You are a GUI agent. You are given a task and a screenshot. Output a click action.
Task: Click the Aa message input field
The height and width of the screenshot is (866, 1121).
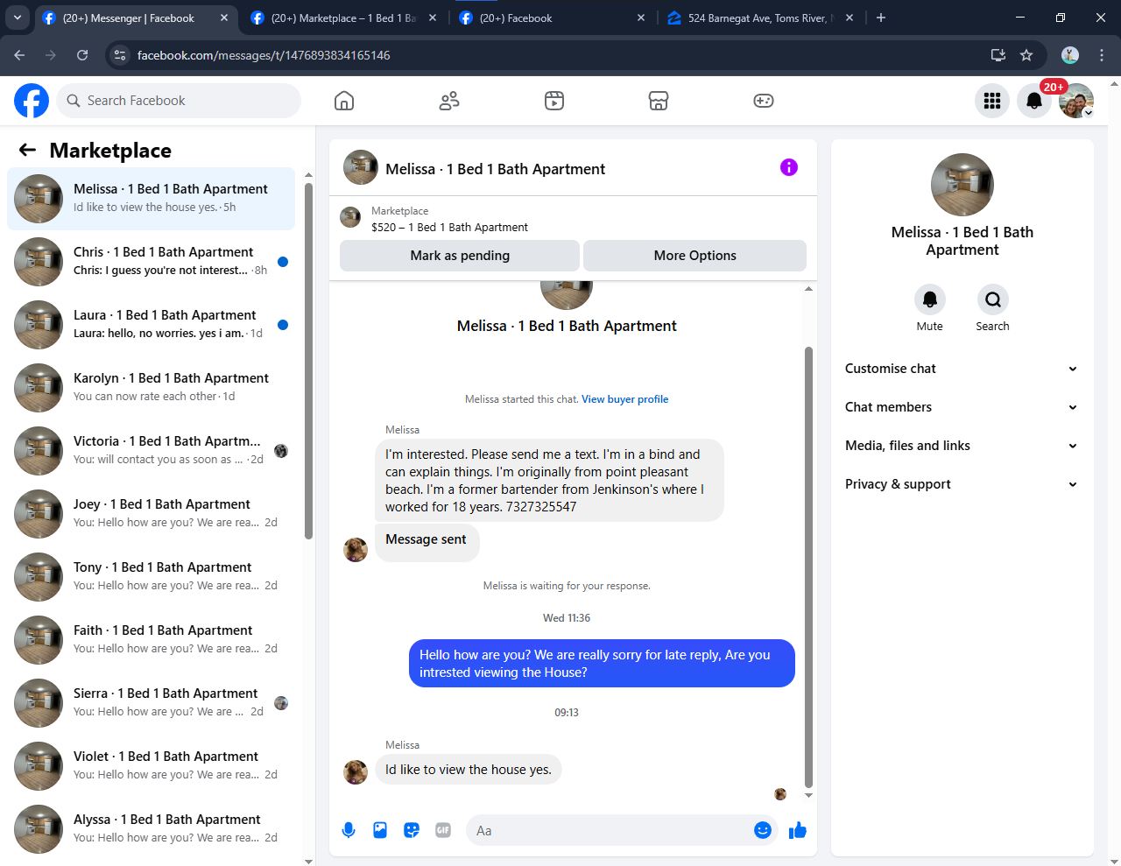click(x=610, y=830)
